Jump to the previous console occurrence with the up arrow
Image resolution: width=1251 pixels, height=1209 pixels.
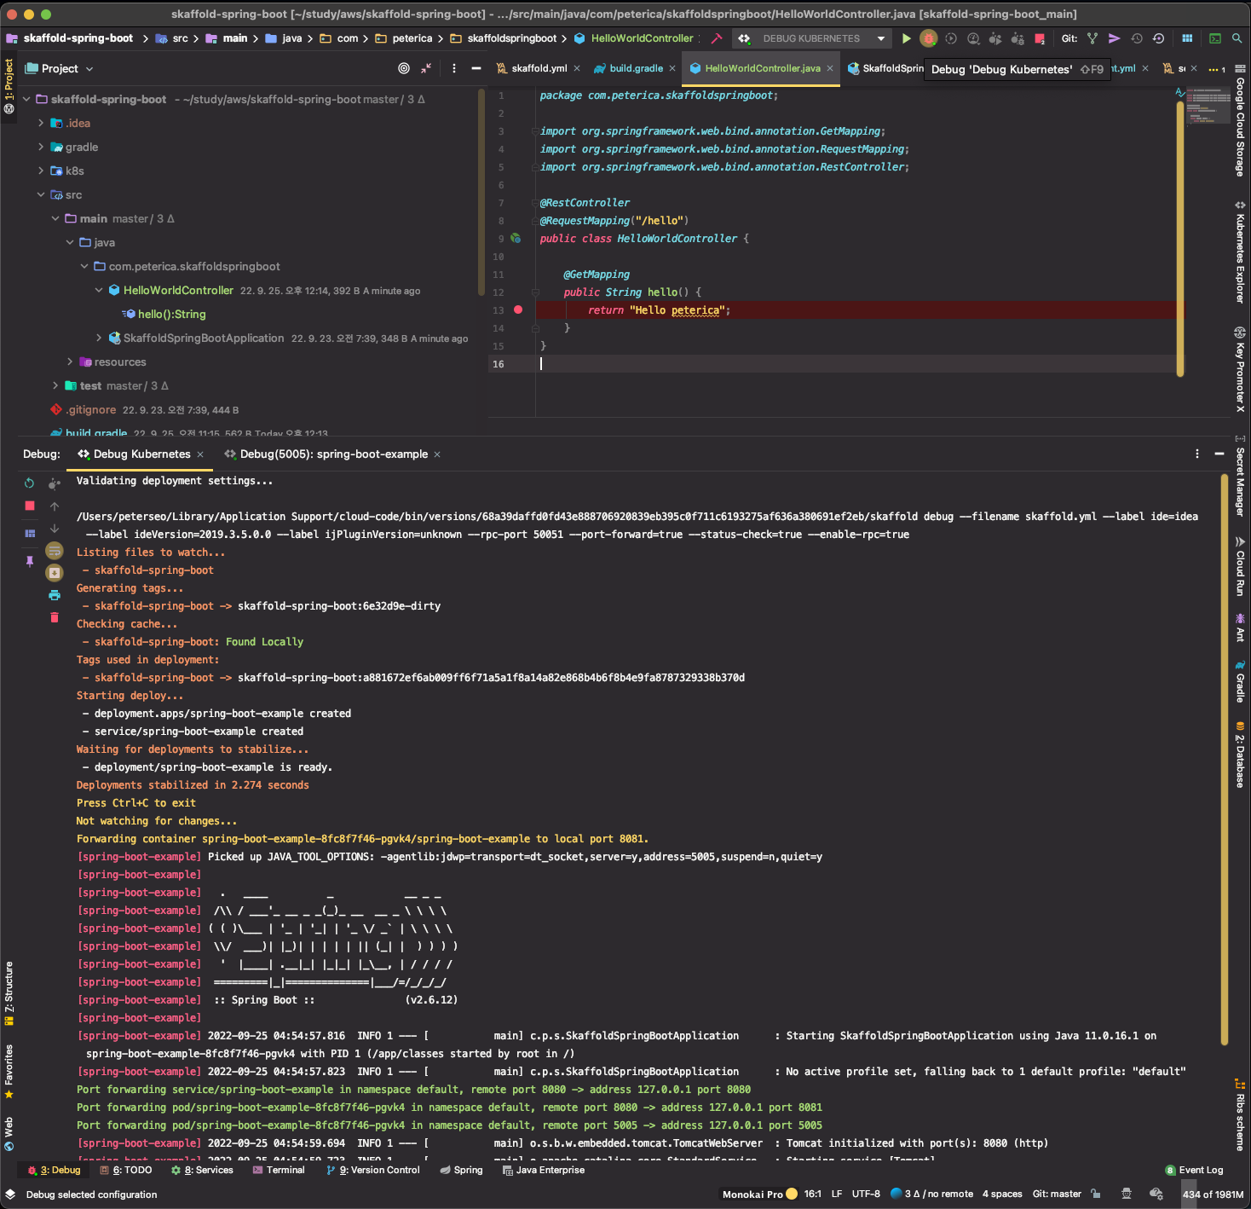(x=55, y=506)
